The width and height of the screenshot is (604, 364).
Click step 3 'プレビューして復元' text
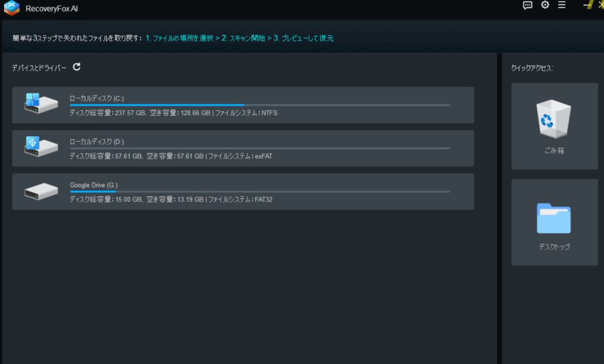(303, 38)
